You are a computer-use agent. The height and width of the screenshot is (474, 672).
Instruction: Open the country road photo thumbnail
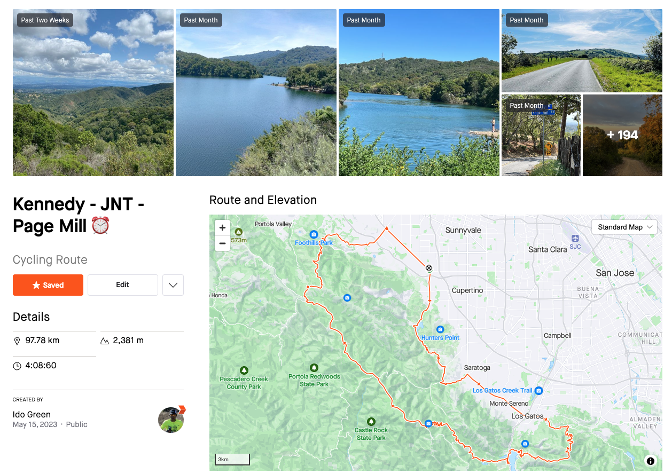click(582, 51)
